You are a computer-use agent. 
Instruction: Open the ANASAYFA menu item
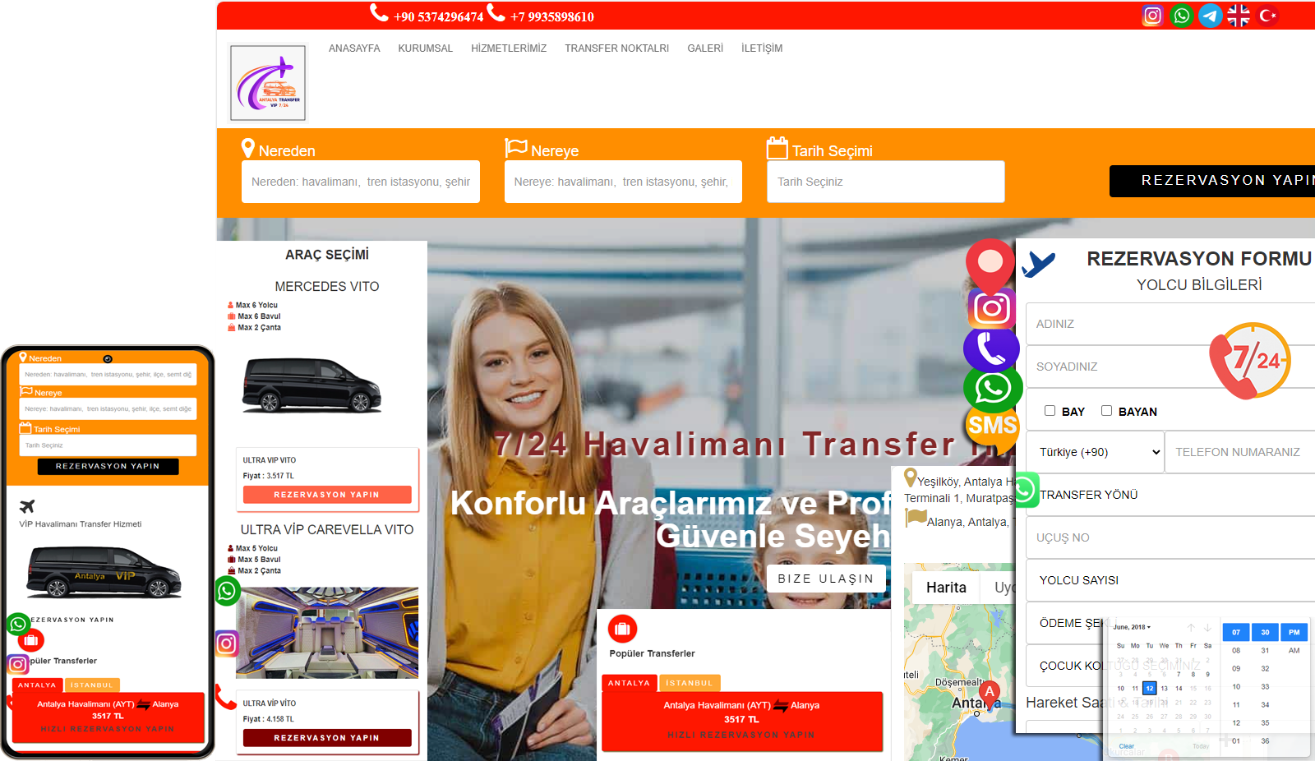point(354,48)
